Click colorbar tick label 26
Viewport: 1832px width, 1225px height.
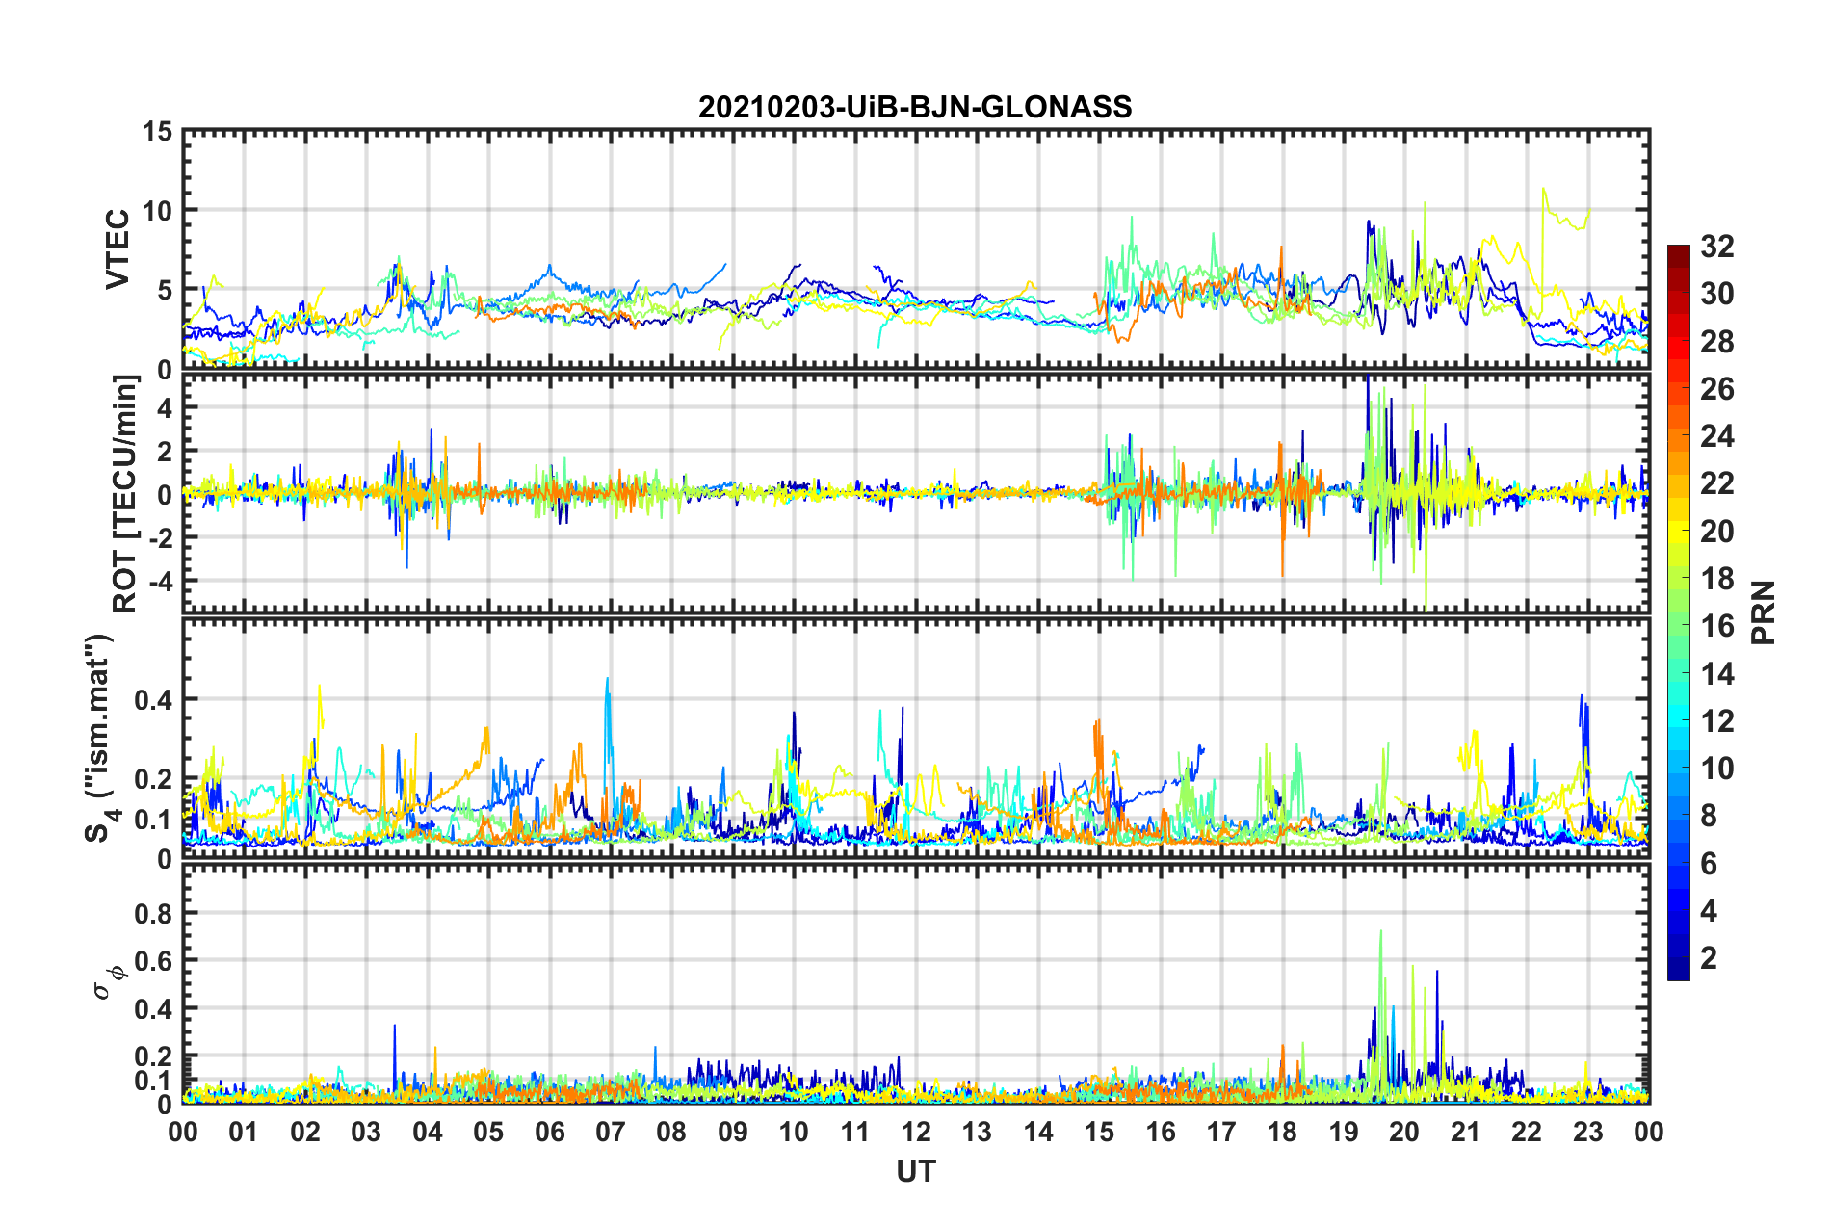click(1717, 389)
